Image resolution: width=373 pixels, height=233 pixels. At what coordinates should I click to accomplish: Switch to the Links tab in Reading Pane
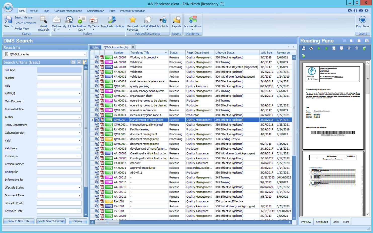[336, 222]
